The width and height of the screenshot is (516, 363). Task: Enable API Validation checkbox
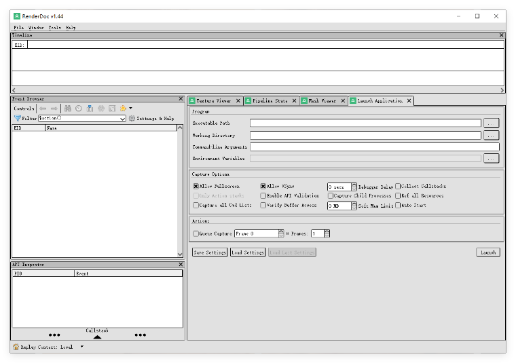point(263,195)
